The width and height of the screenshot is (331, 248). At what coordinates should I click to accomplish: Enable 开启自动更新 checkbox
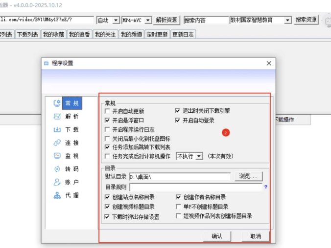pyautogui.click(x=107, y=111)
